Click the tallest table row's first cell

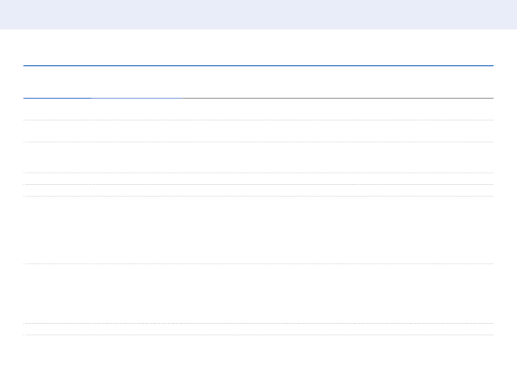tap(57, 230)
